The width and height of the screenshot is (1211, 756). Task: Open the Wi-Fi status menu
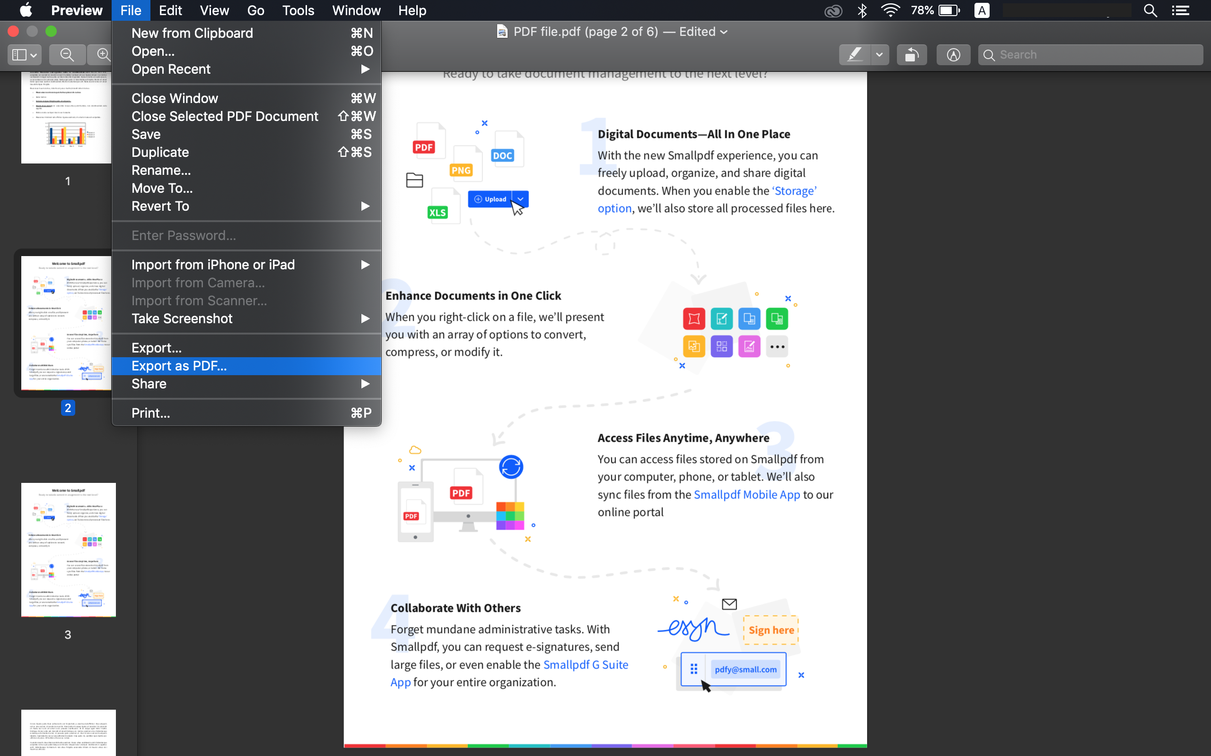coord(890,10)
